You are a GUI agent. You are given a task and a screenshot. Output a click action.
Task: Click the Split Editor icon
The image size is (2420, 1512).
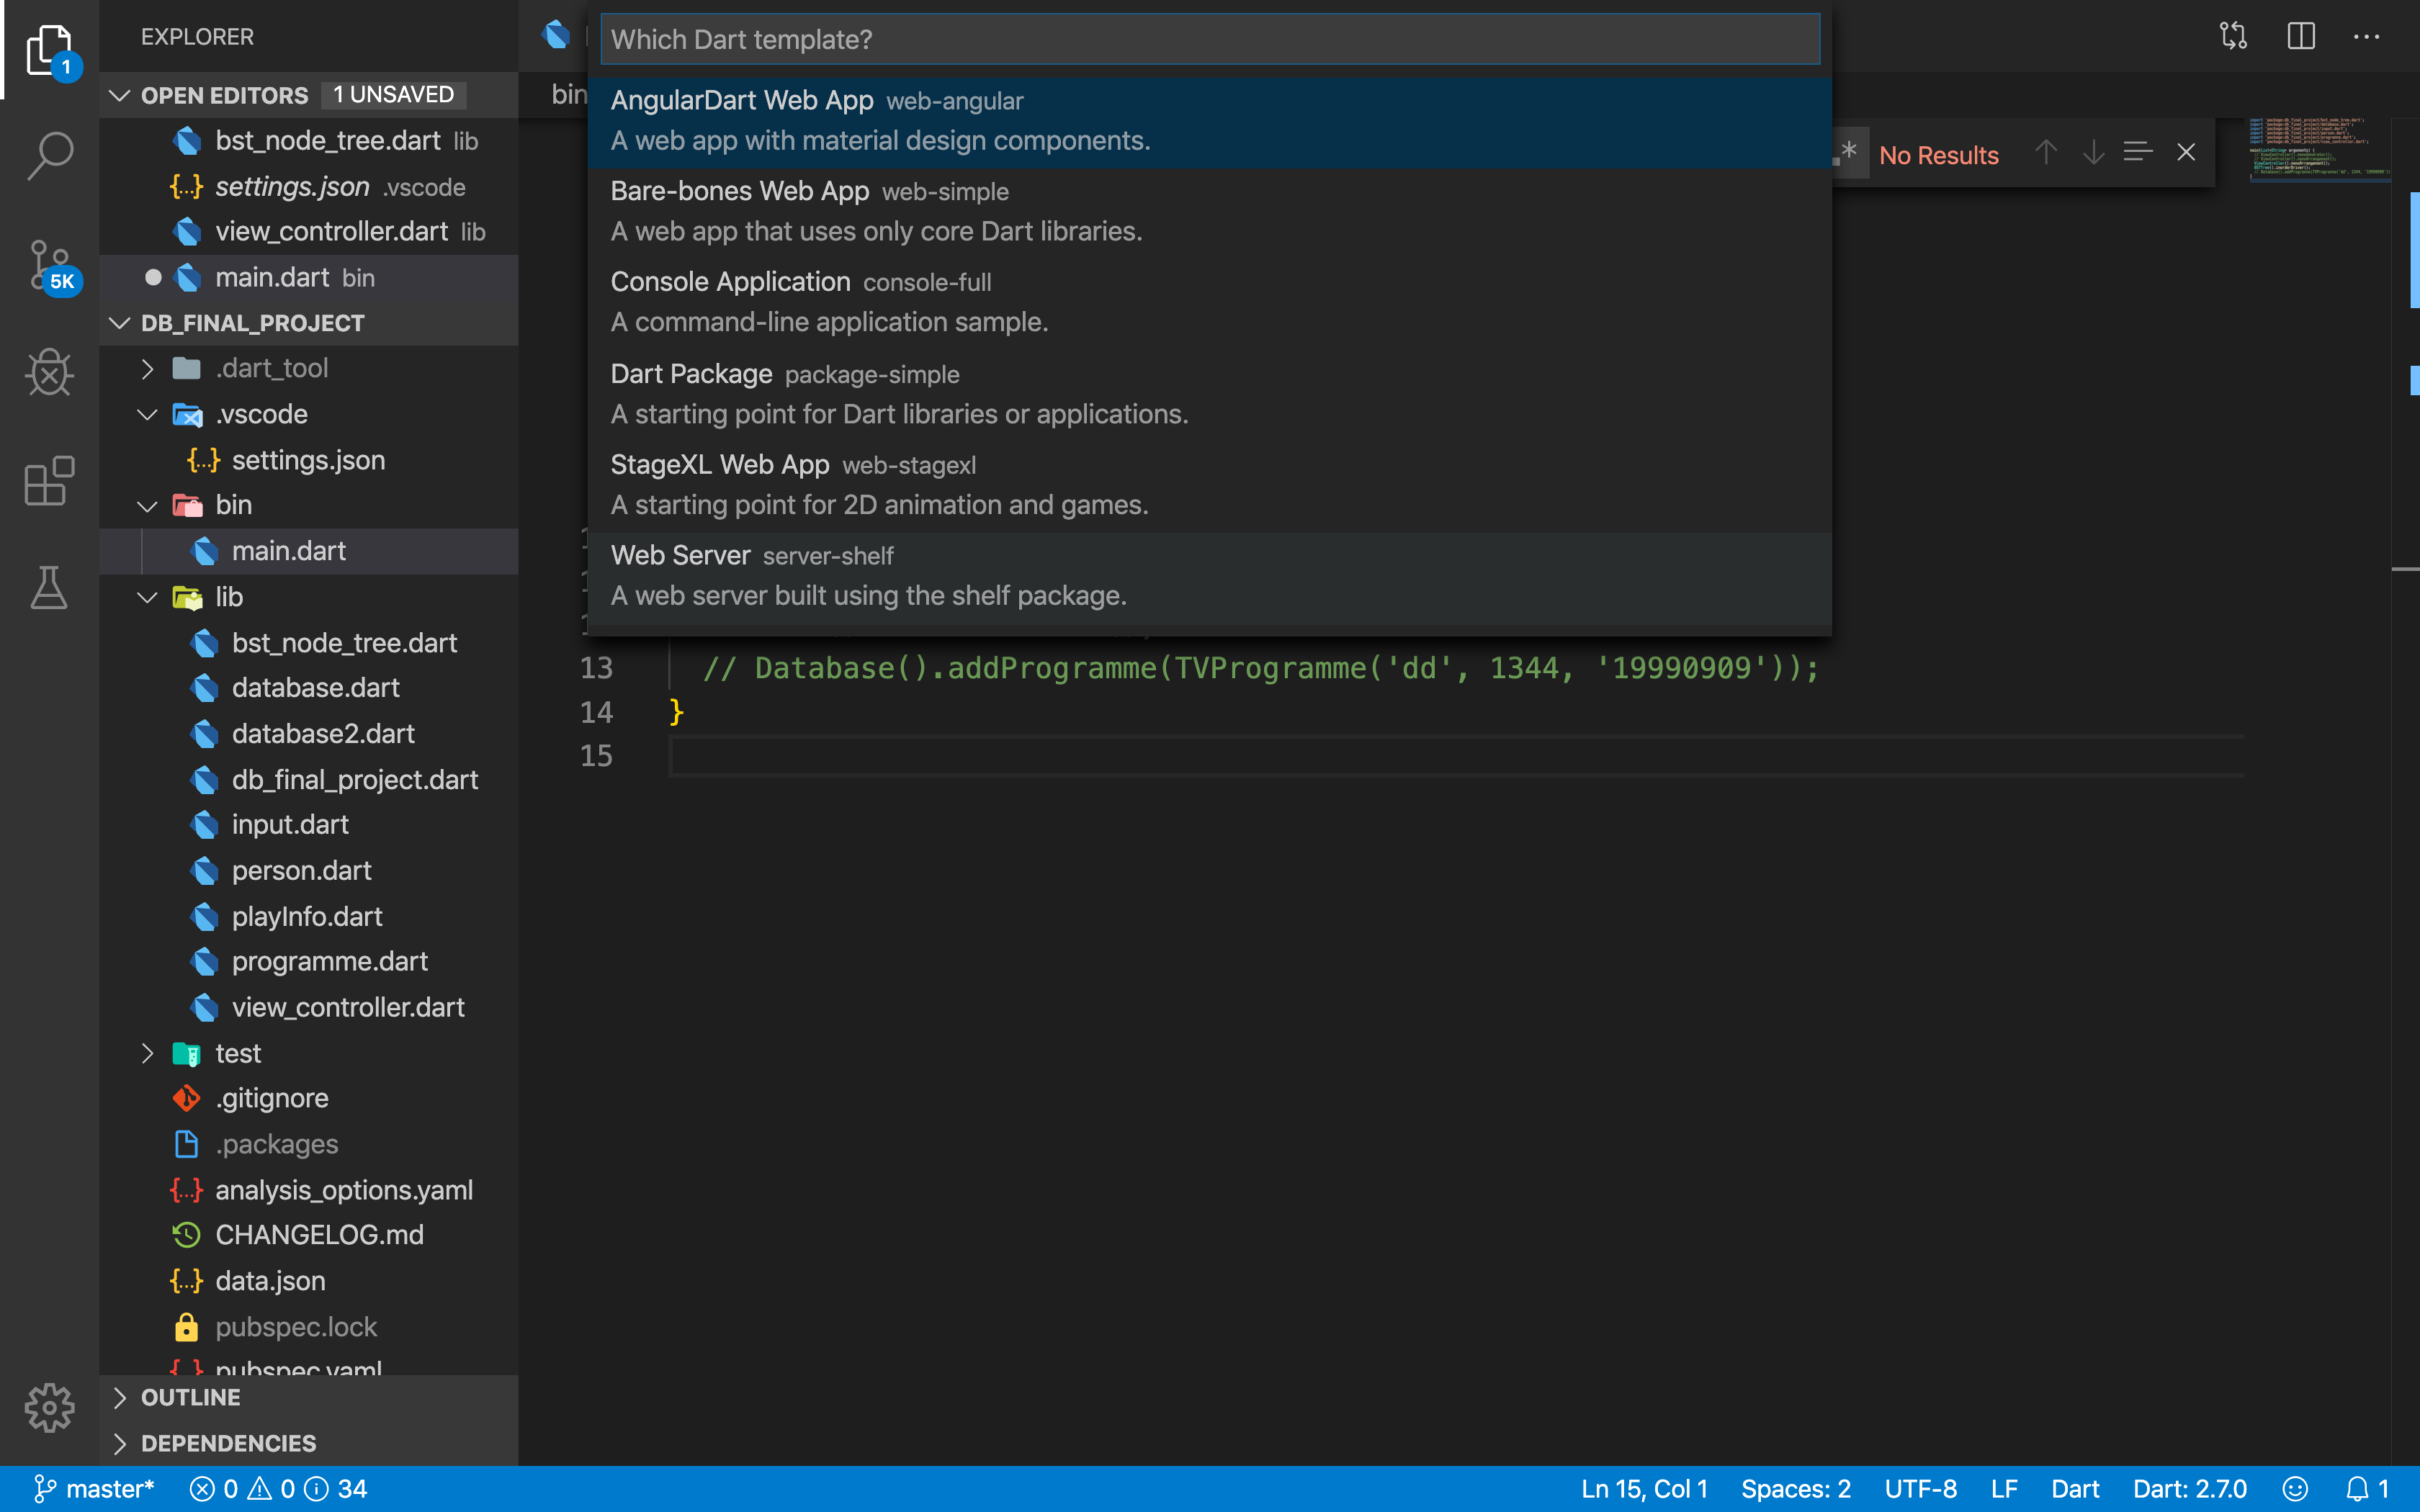pos(2301,37)
